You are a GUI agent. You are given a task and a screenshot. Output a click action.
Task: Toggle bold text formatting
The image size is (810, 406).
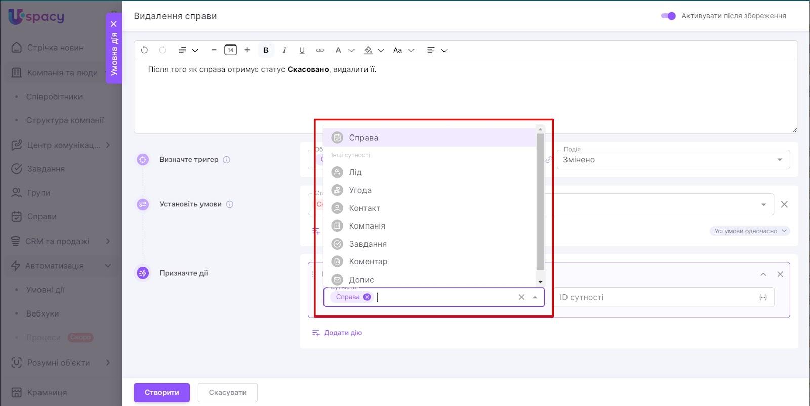point(266,50)
